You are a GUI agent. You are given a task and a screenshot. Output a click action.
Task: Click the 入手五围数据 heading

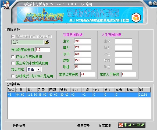click(x=112, y=35)
